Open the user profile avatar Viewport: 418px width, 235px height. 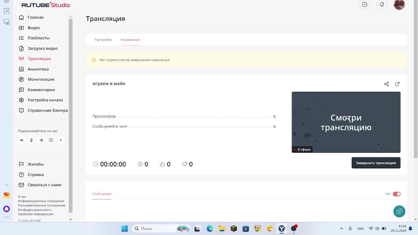[399, 5]
